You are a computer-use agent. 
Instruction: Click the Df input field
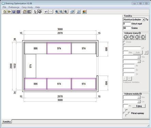(129, 74)
